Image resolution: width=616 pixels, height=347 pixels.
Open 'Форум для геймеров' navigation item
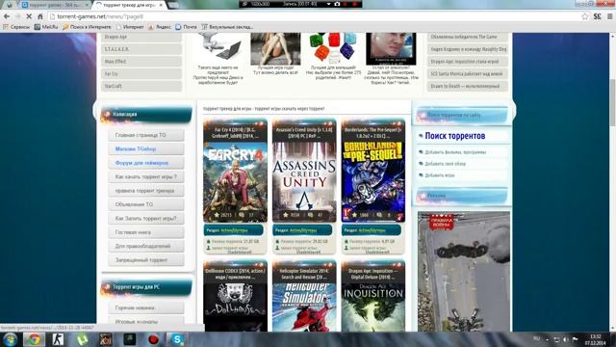coord(145,163)
